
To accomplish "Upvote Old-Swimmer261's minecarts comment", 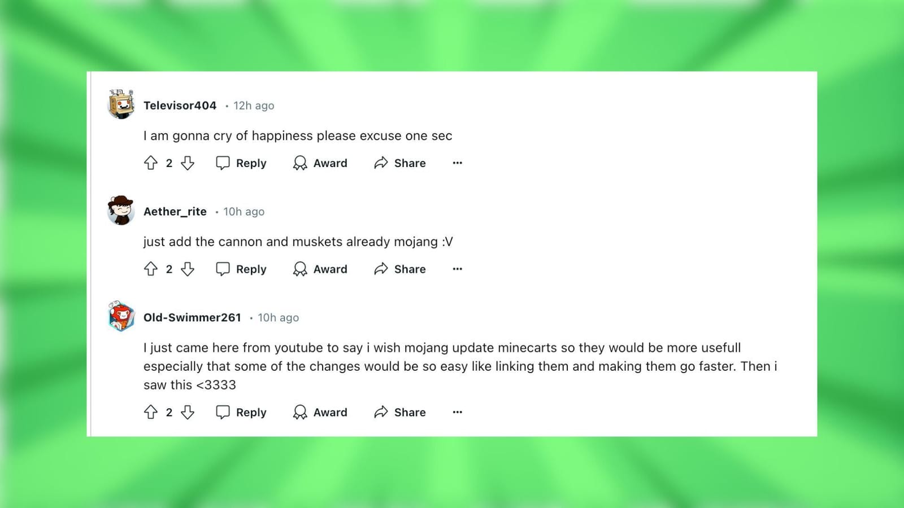I will coord(151,413).
